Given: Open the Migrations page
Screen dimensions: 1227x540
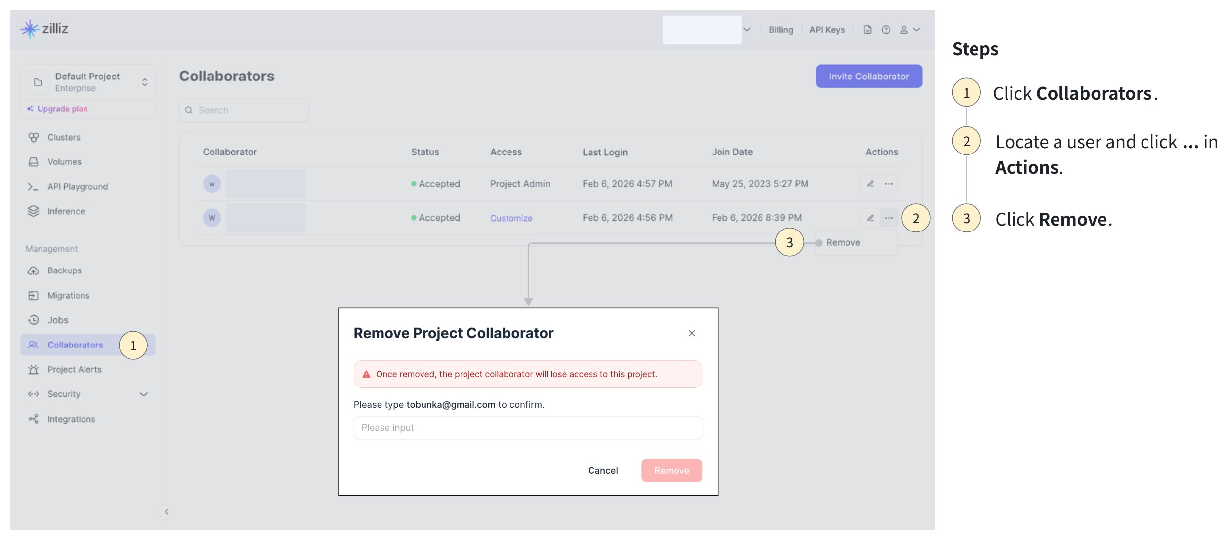Looking at the screenshot, I should pos(68,295).
